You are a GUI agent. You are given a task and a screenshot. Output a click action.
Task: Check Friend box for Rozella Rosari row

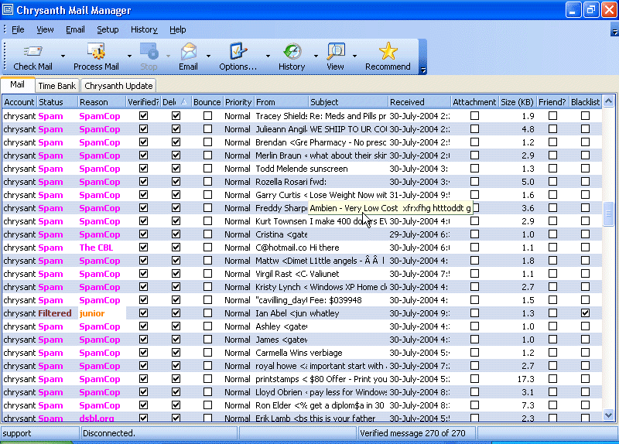pos(552,182)
